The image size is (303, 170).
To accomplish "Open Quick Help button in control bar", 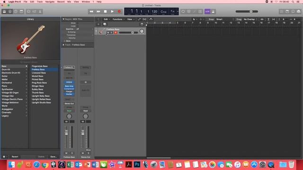I will [16, 11].
